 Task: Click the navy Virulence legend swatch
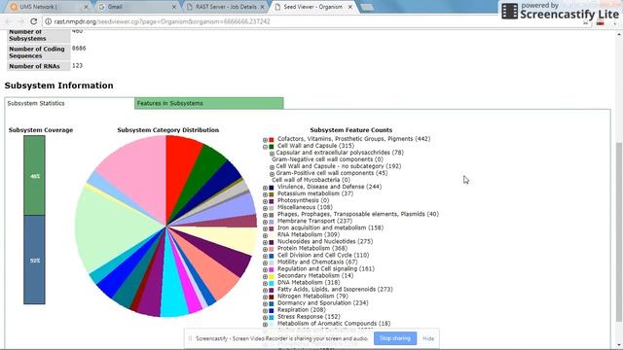point(272,188)
